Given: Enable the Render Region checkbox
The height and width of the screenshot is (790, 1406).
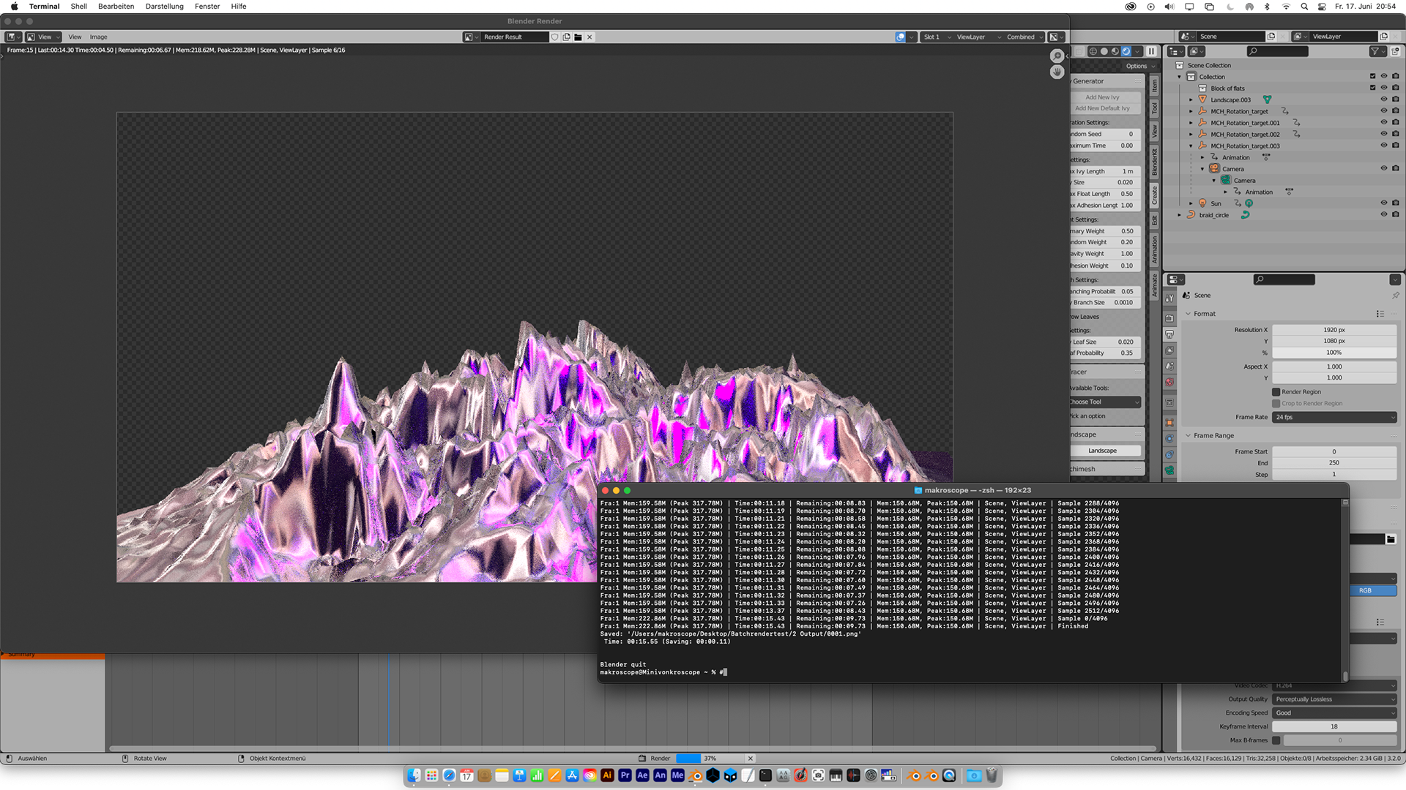Looking at the screenshot, I should click(x=1276, y=392).
